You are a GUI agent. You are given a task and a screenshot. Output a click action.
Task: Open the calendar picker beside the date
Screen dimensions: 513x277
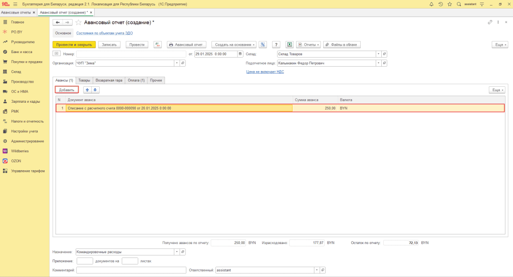pos(240,54)
